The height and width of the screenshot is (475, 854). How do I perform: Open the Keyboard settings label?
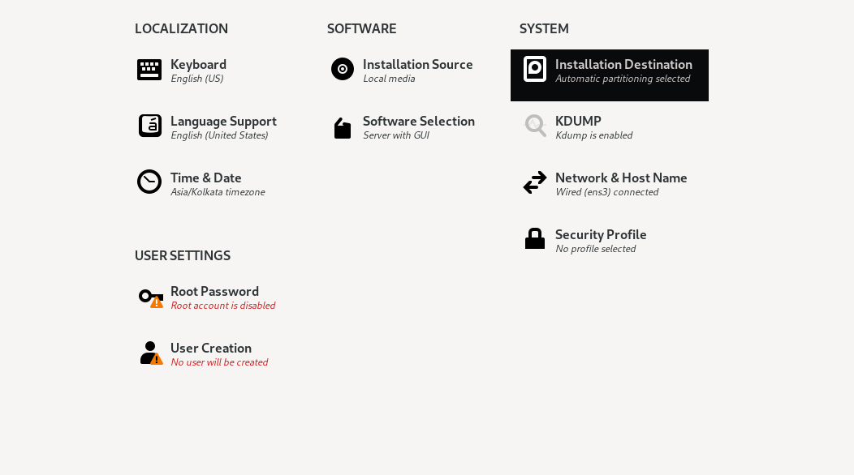pos(198,64)
